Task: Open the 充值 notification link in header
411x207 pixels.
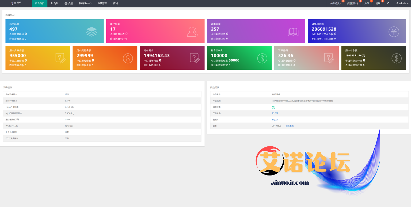Action: point(367,3)
